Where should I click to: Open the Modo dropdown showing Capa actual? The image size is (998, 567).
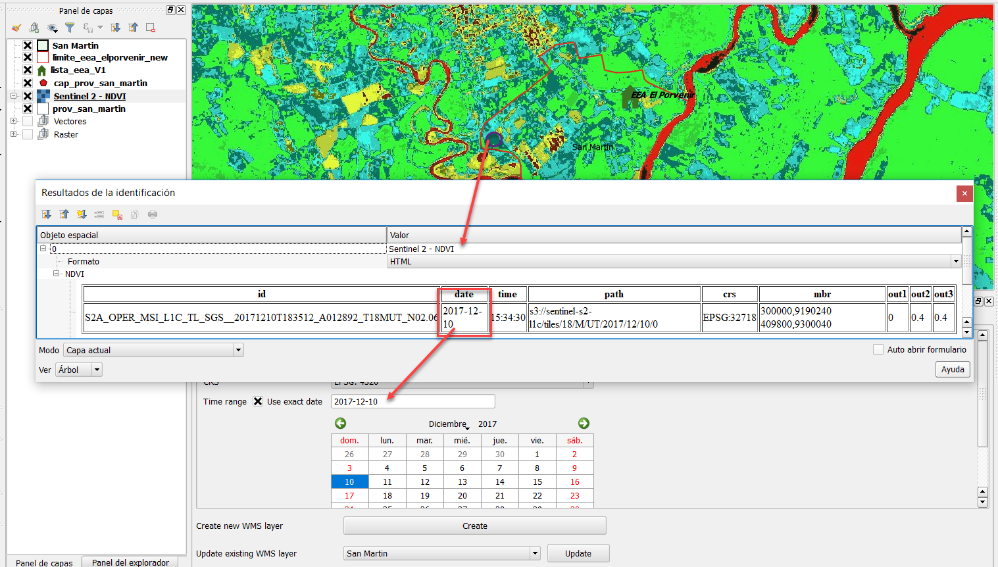point(238,350)
